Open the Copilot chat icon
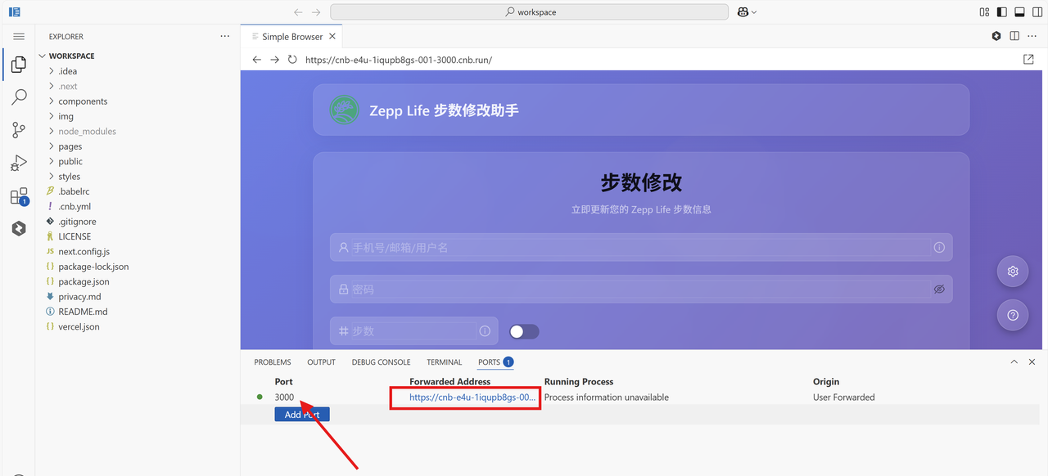The height and width of the screenshot is (476, 1048). (743, 12)
